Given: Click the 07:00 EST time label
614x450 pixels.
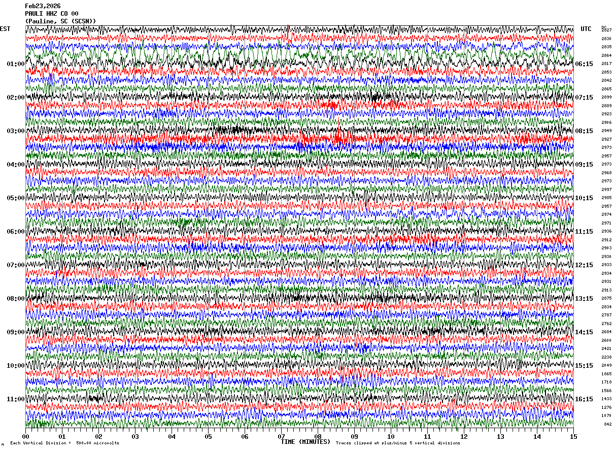Looking at the screenshot, I should (16, 265).
